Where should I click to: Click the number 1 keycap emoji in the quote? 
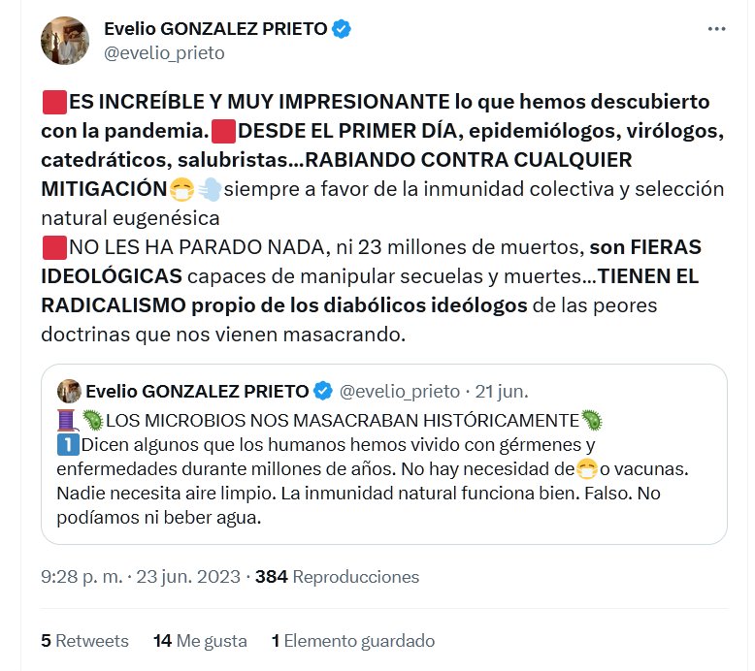(x=66, y=446)
